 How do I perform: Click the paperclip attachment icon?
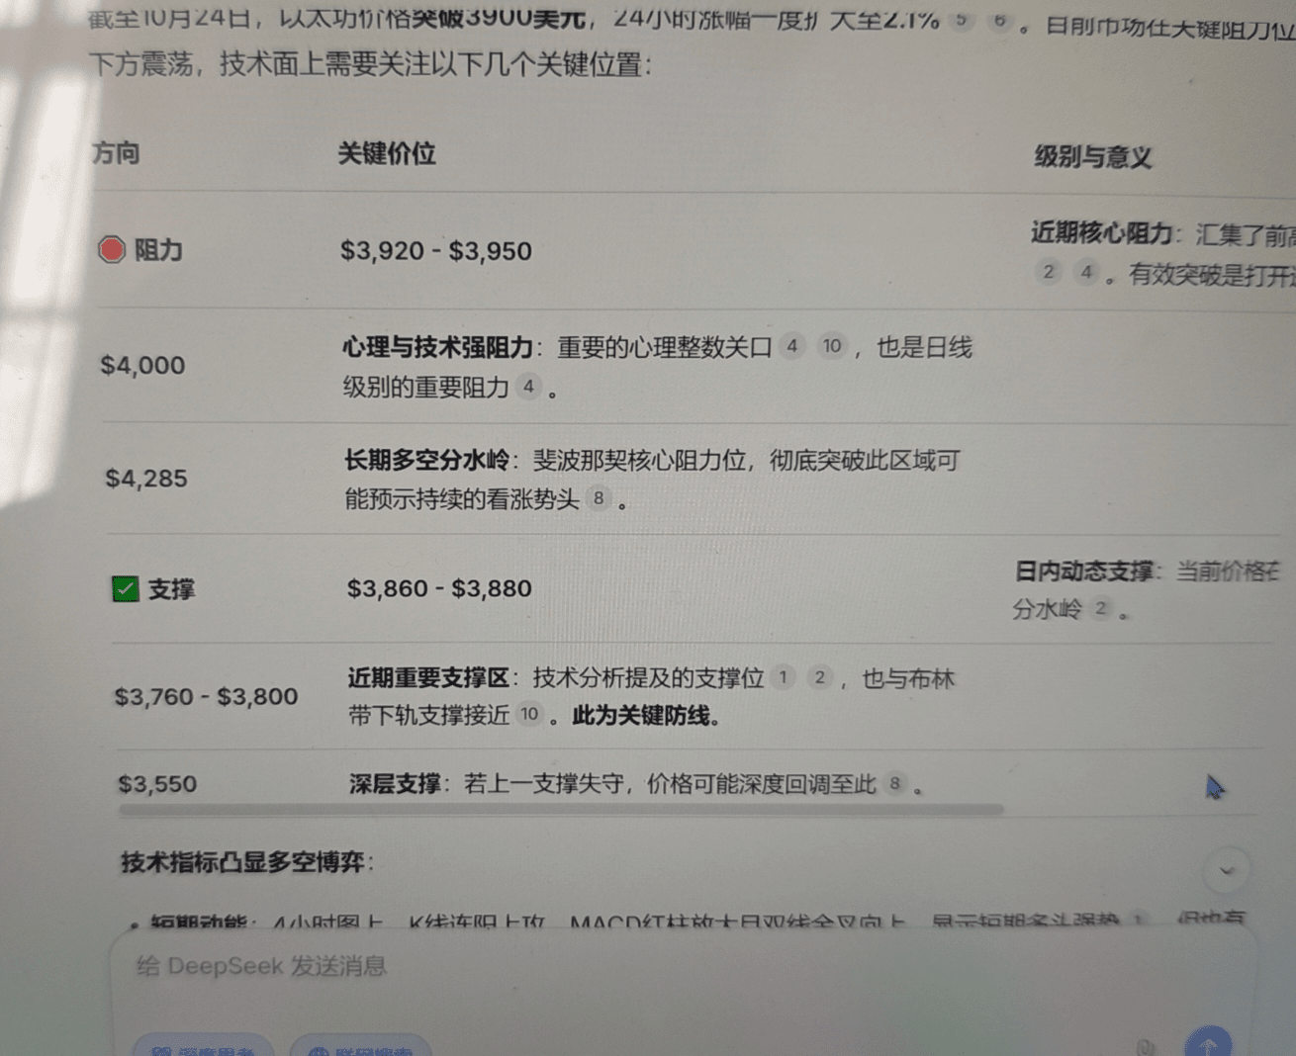pos(1146,1046)
